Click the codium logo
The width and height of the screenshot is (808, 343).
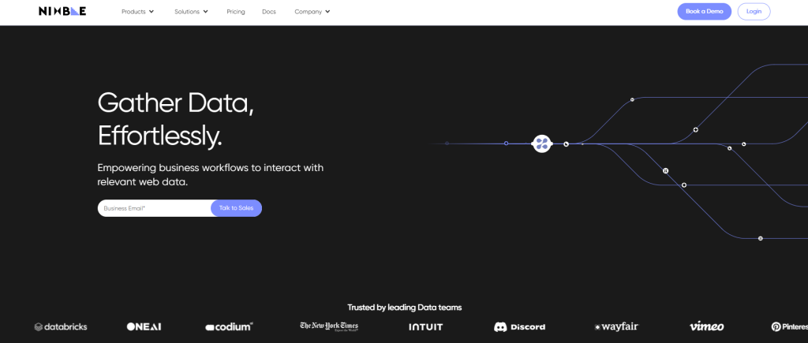(229, 326)
